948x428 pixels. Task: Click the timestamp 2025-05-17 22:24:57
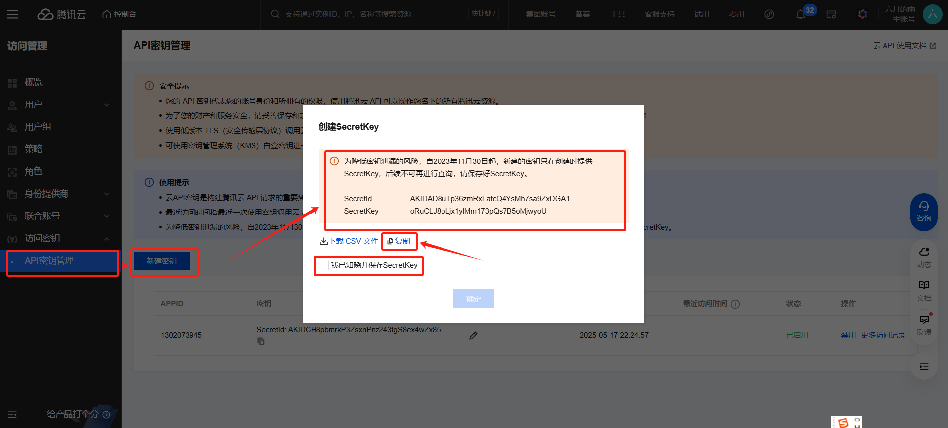(x=614, y=335)
